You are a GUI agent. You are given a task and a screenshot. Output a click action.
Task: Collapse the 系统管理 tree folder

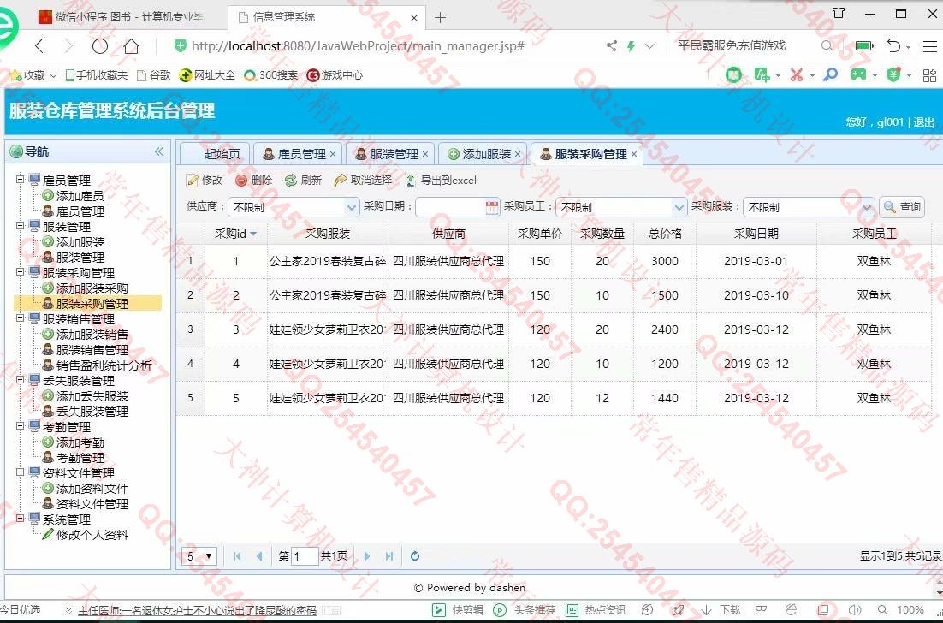pos(21,519)
